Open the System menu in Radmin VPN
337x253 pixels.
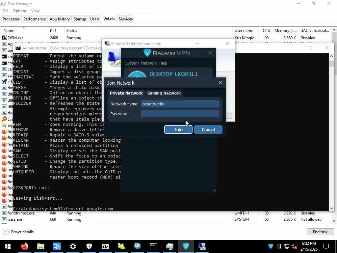(132, 63)
